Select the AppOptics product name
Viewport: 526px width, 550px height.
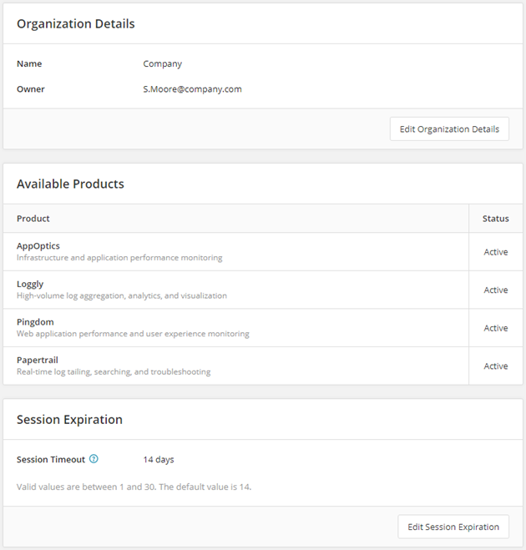(38, 246)
